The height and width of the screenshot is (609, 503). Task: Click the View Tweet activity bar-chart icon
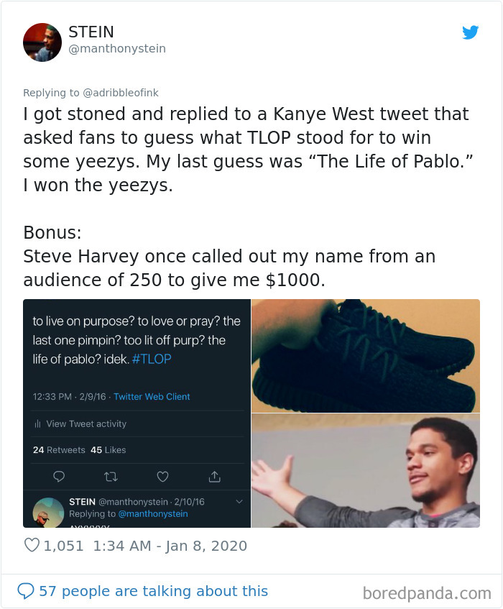coord(37,424)
